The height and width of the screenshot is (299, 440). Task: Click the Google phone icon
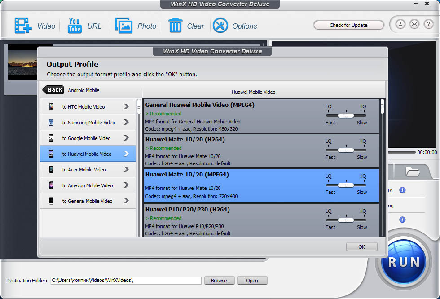pyautogui.click(x=51, y=138)
